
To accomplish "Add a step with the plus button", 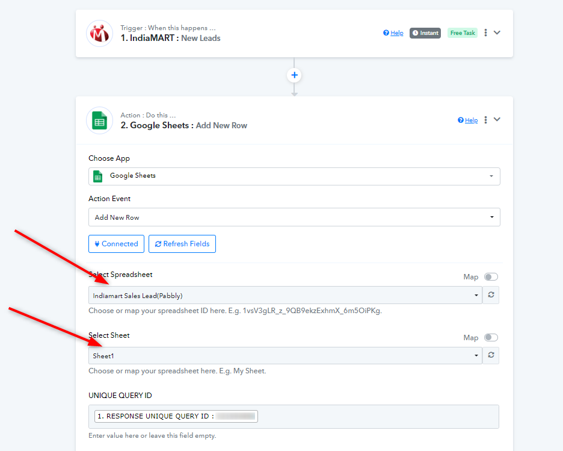I will (x=294, y=75).
